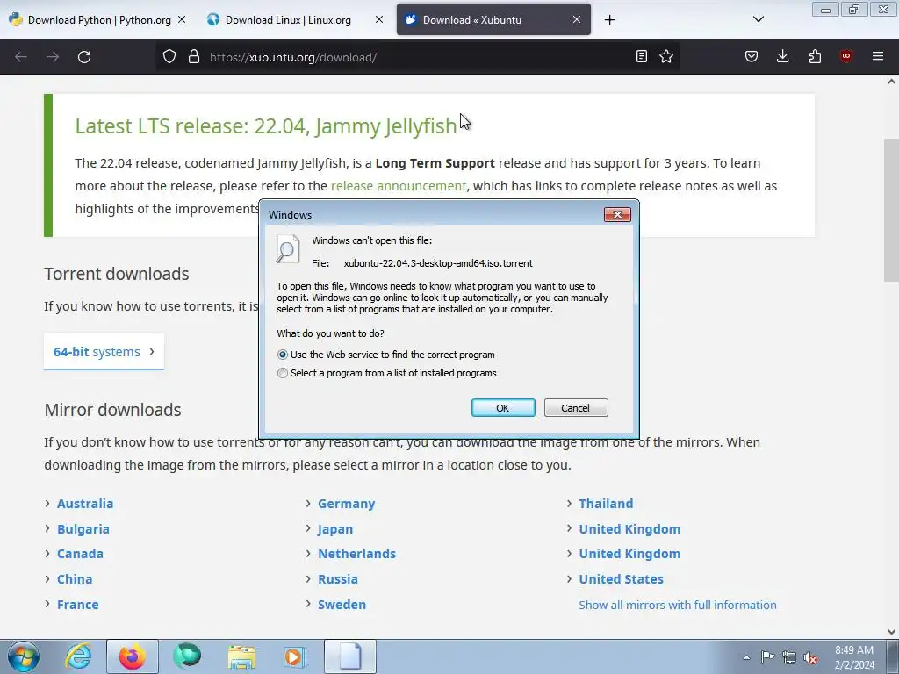Image resolution: width=899 pixels, height=674 pixels.
Task: Select Use the Web service option
Action: pyautogui.click(x=386, y=355)
